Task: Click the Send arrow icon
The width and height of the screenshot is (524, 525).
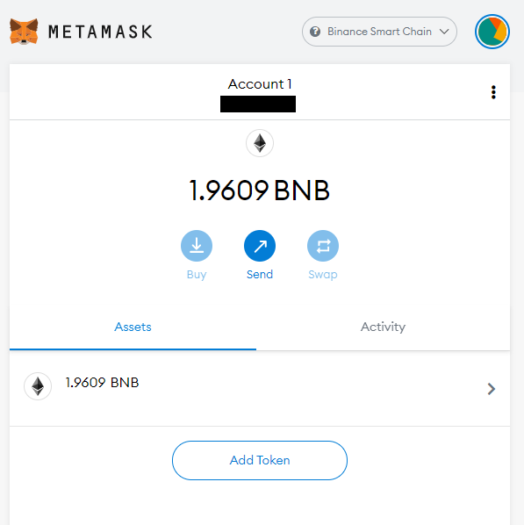Action: coord(260,246)
